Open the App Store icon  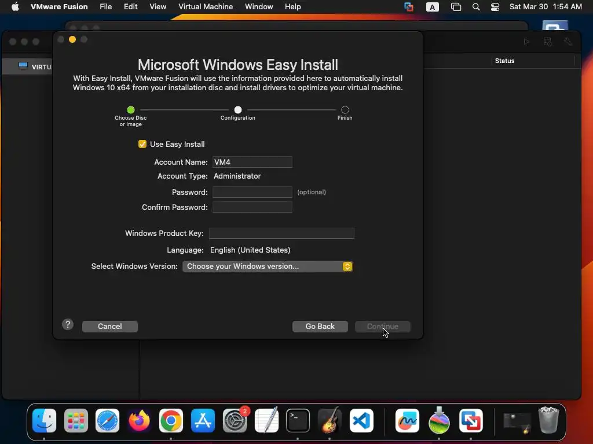pos(203,420)
